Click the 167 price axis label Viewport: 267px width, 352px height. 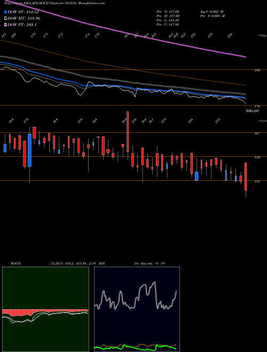(x=257, y=133)
